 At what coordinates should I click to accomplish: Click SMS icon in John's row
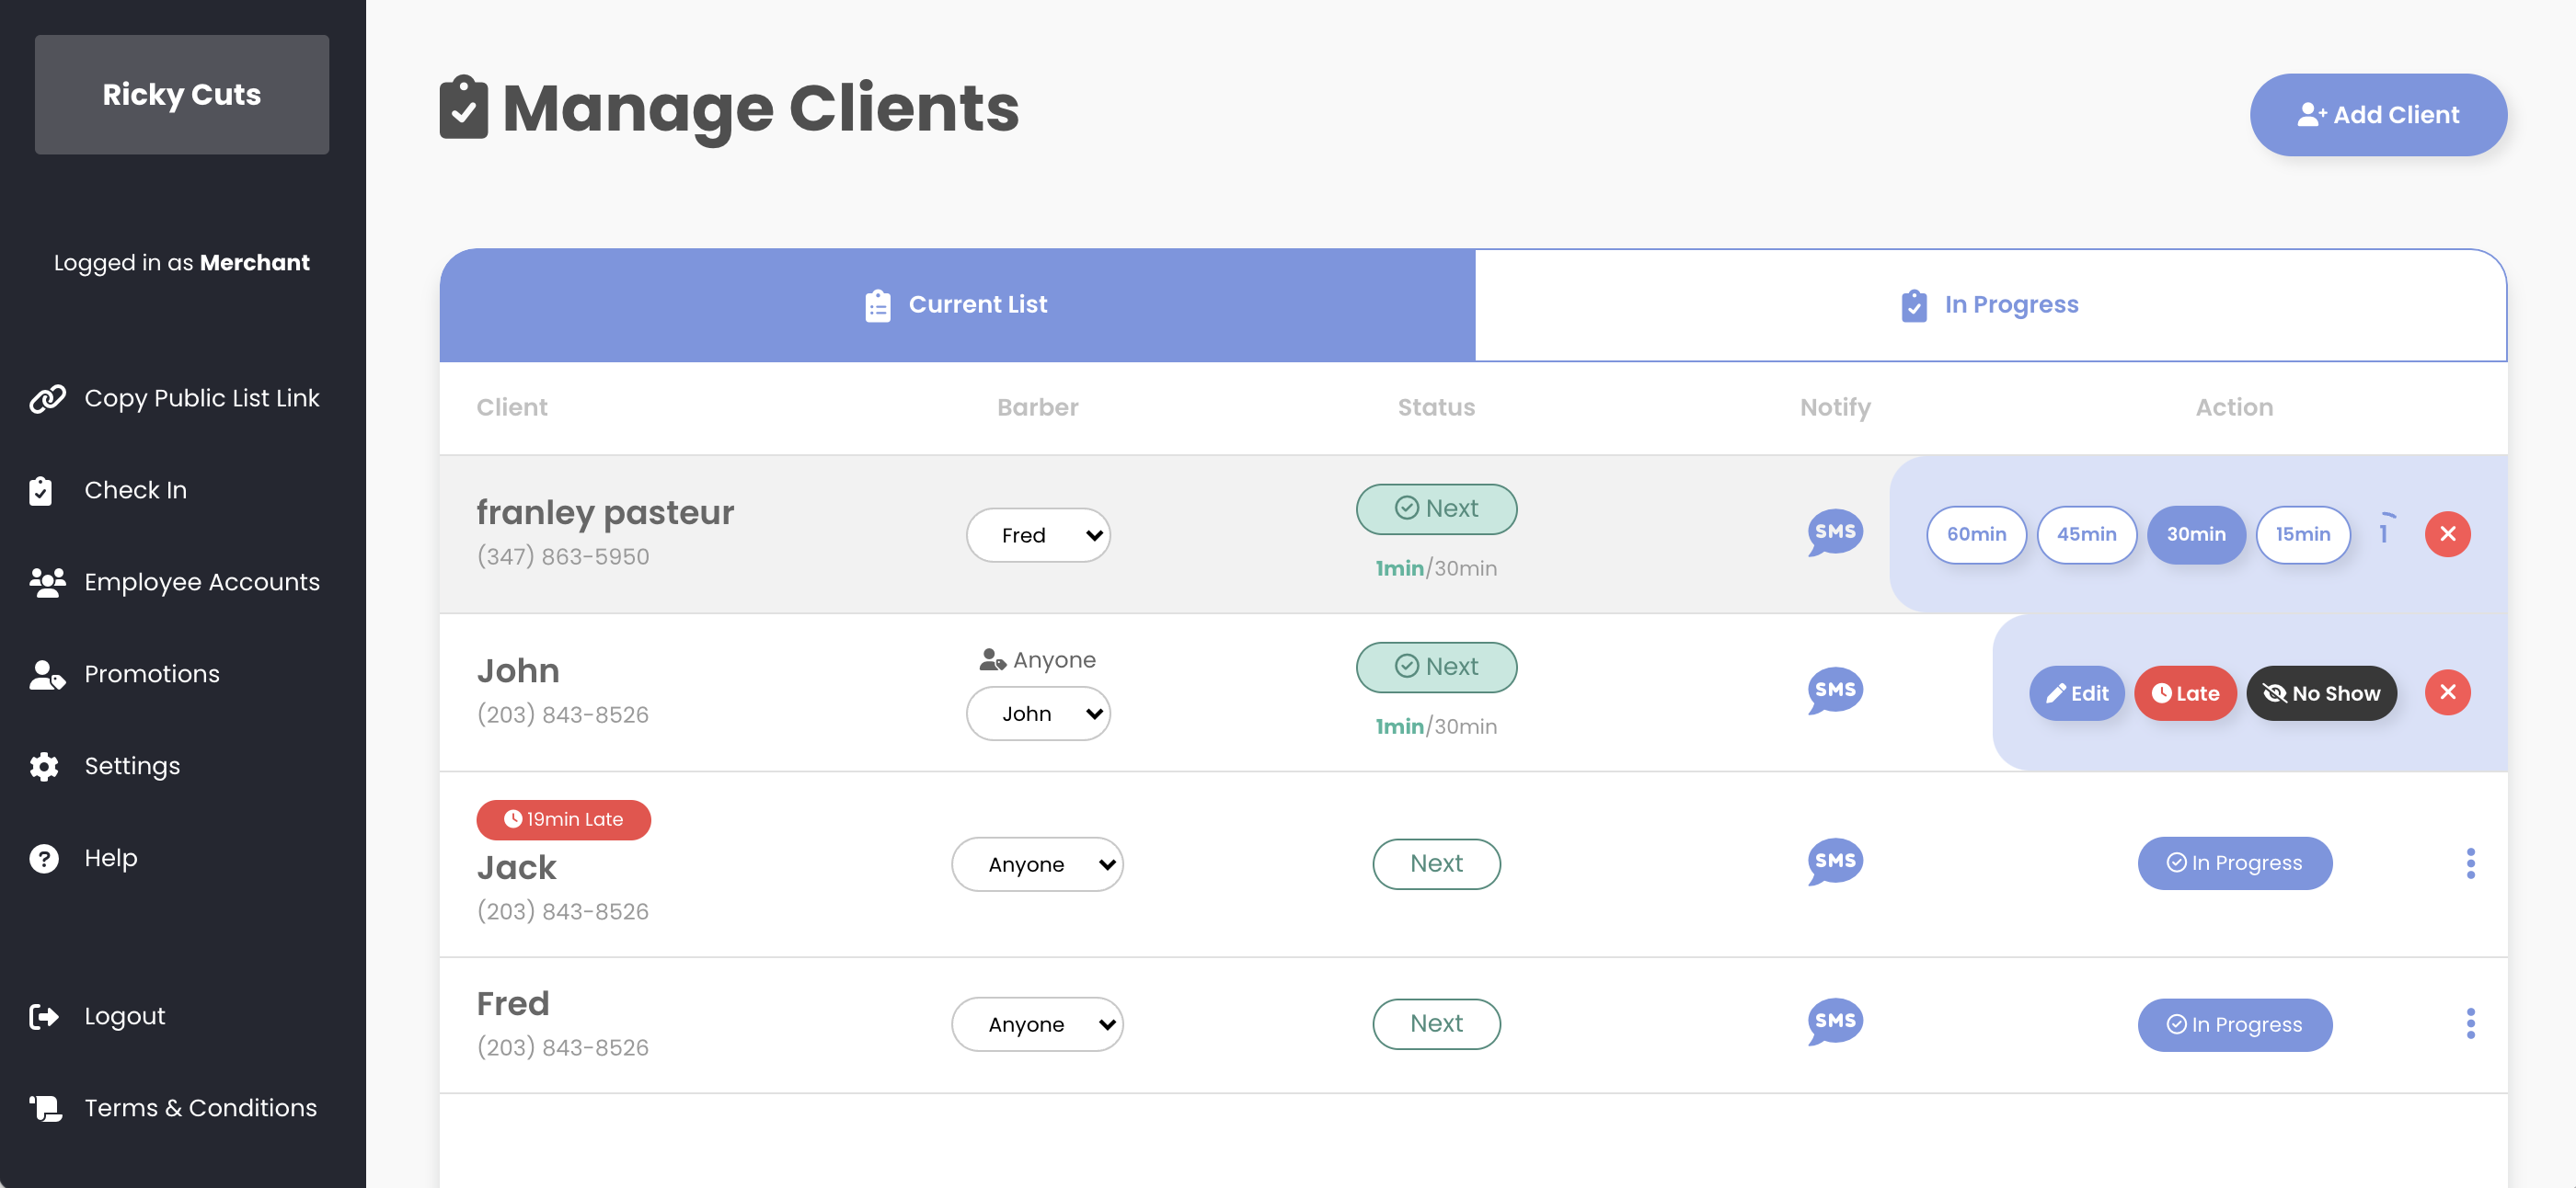(x=1834, y=691)
